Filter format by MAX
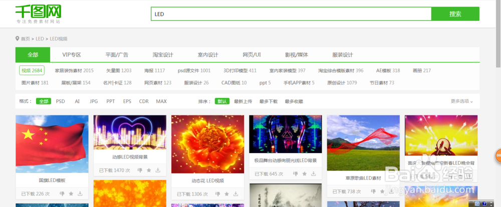 [161, 101]
